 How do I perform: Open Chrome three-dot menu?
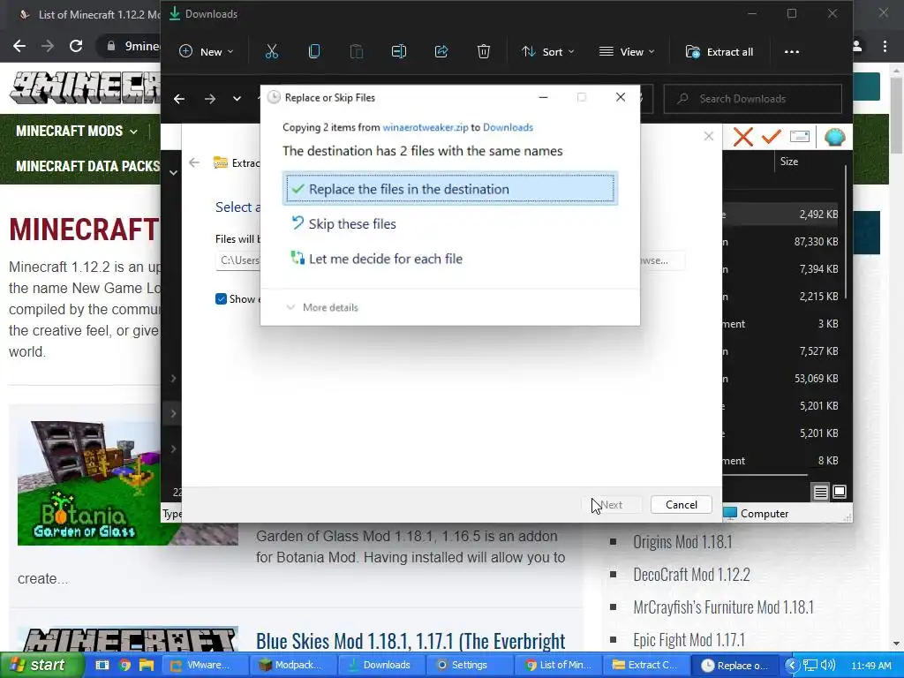coord(885,46)
